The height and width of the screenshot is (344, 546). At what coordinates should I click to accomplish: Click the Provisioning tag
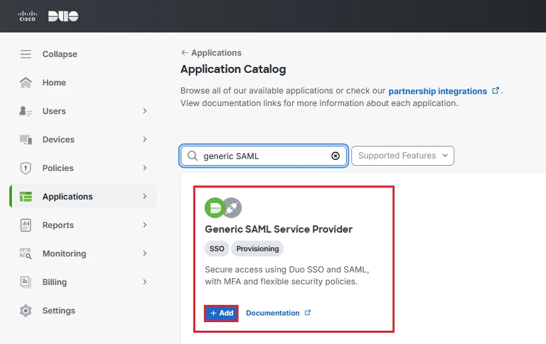pos(257,249)
